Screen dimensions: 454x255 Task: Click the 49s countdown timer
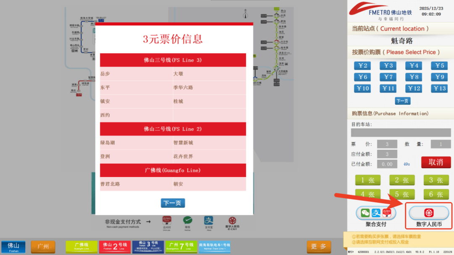(406, 164)
